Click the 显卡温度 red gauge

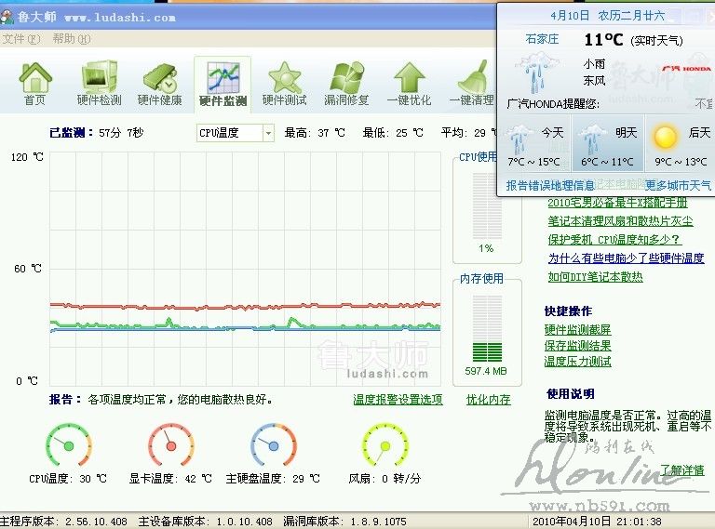[x=171, y=445]
